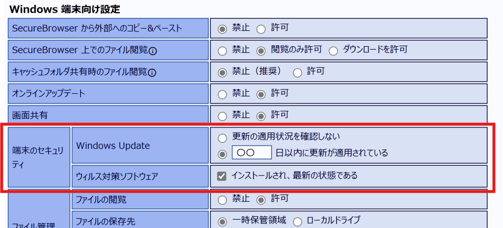The image size is (503, 228).
Task: Select 更新の適用状況を確認しない option
Action: pos(223,138)
